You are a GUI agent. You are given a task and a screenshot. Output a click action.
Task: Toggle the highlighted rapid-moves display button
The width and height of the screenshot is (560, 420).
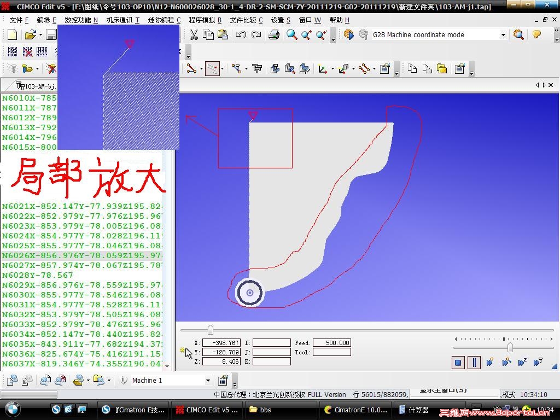212,68
